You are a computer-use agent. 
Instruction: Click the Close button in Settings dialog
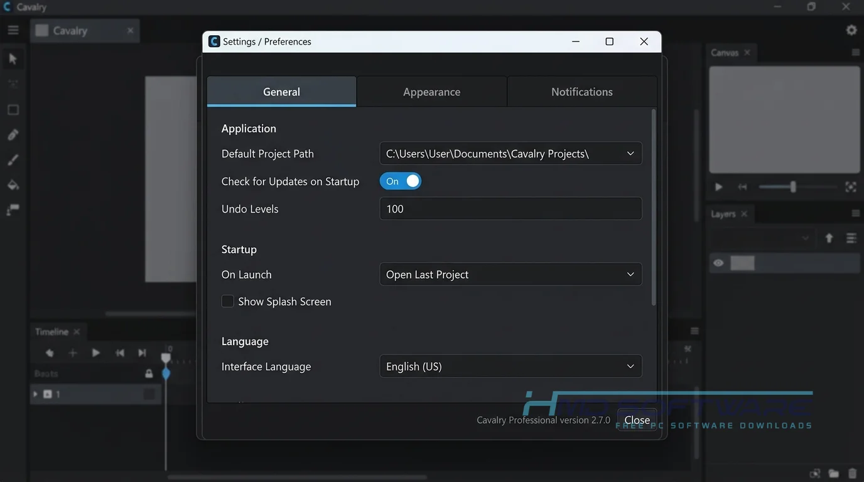pyautogui.click(x=637, y=420)
